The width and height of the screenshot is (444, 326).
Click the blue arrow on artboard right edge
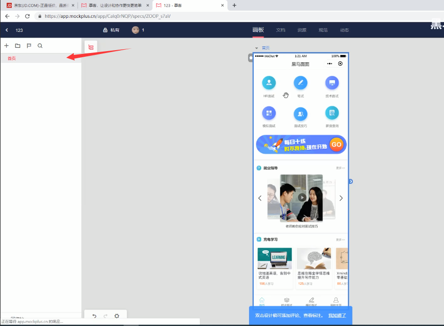[x=351, y=182]
